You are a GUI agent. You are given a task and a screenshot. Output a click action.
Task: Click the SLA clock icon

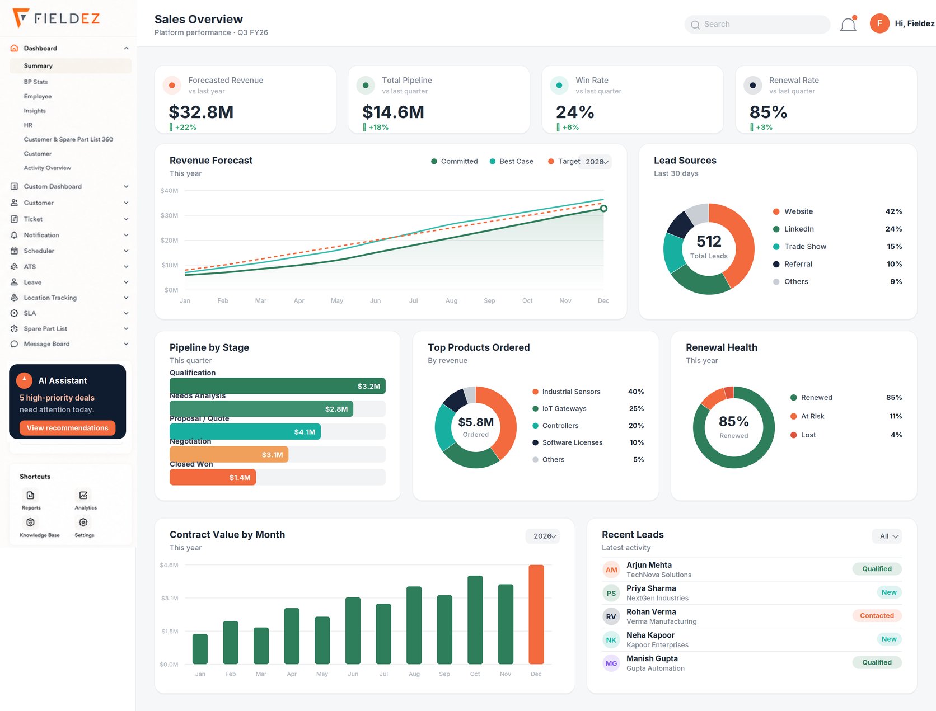click(x=15, y=313)
